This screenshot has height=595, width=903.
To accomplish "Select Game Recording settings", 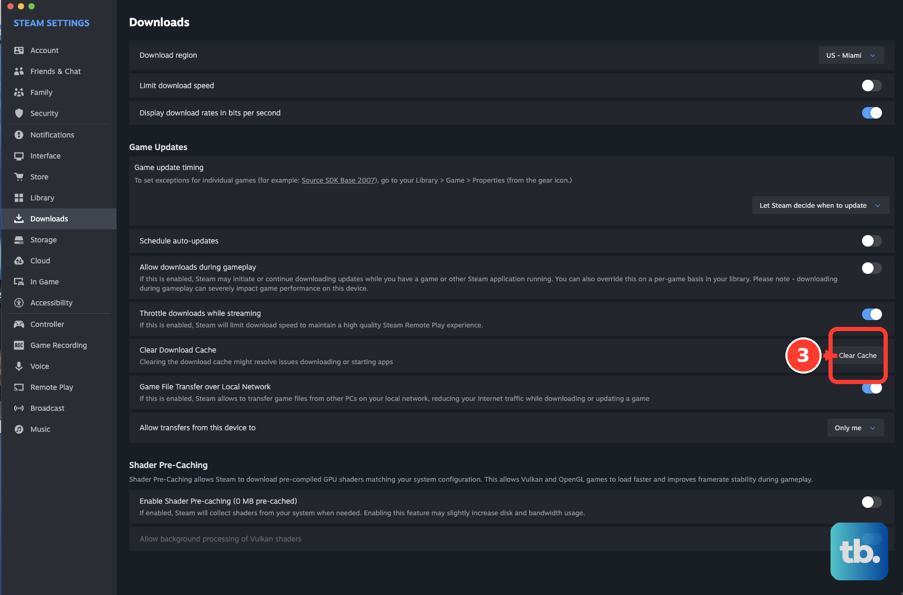I will [59, 345].
